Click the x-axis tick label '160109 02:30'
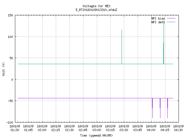The image size is (184, 138). pos(69,128)
